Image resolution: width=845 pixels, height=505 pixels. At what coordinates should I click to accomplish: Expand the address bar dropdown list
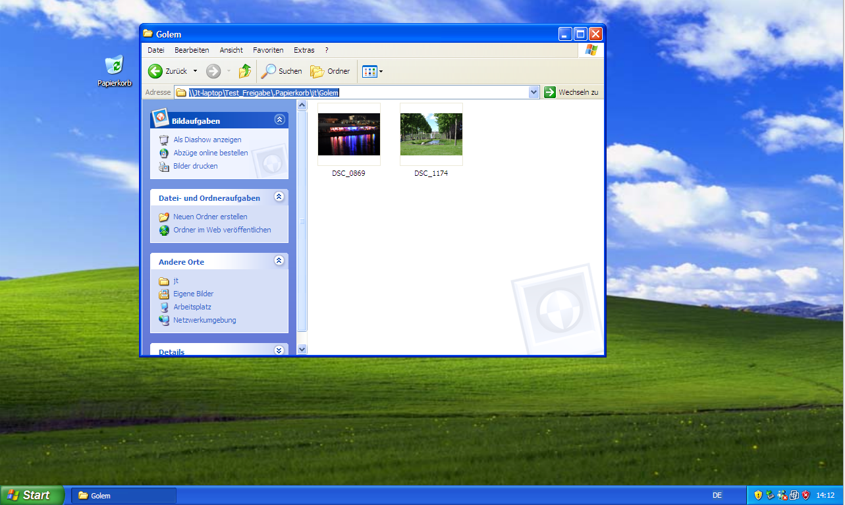coord(534,93)
